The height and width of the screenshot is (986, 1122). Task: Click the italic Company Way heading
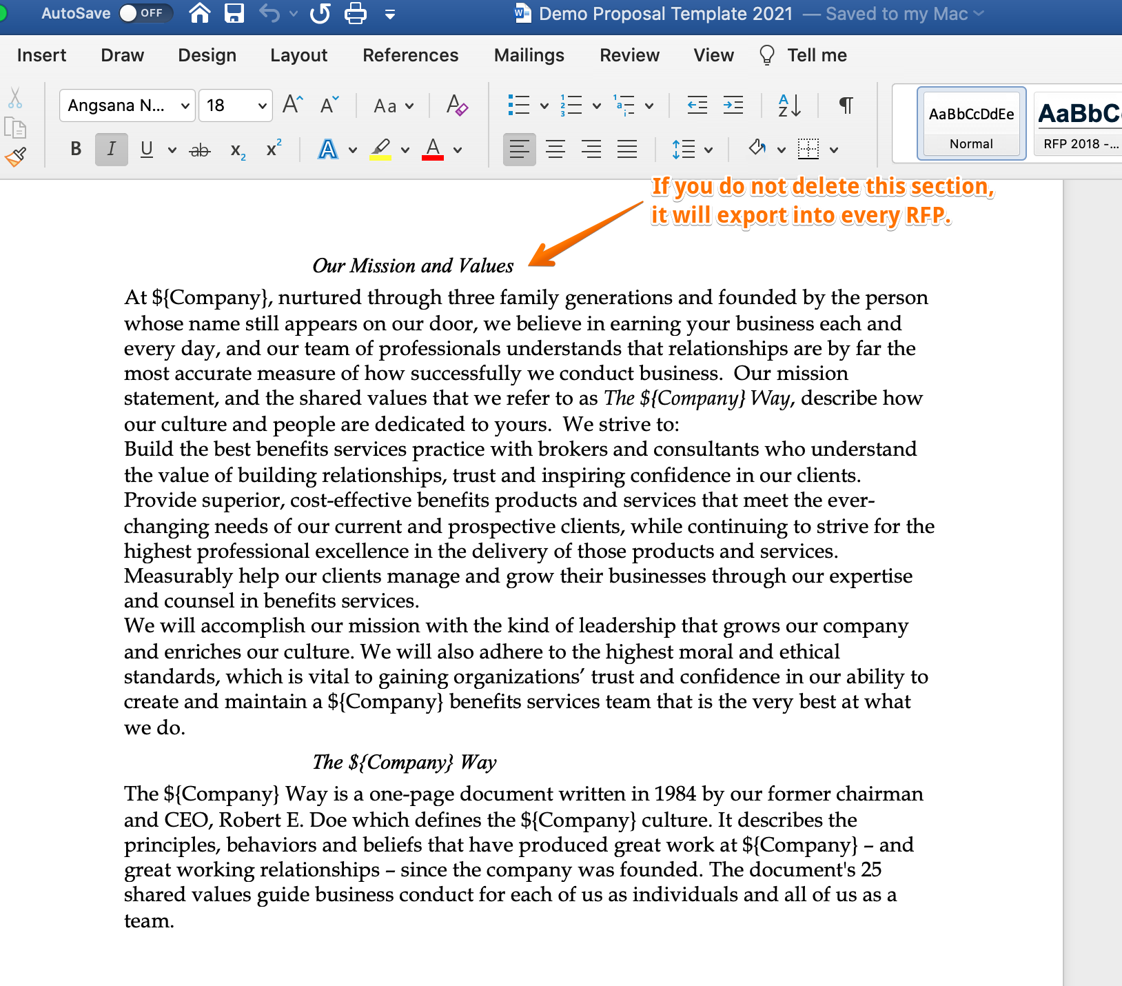point(405,762)
